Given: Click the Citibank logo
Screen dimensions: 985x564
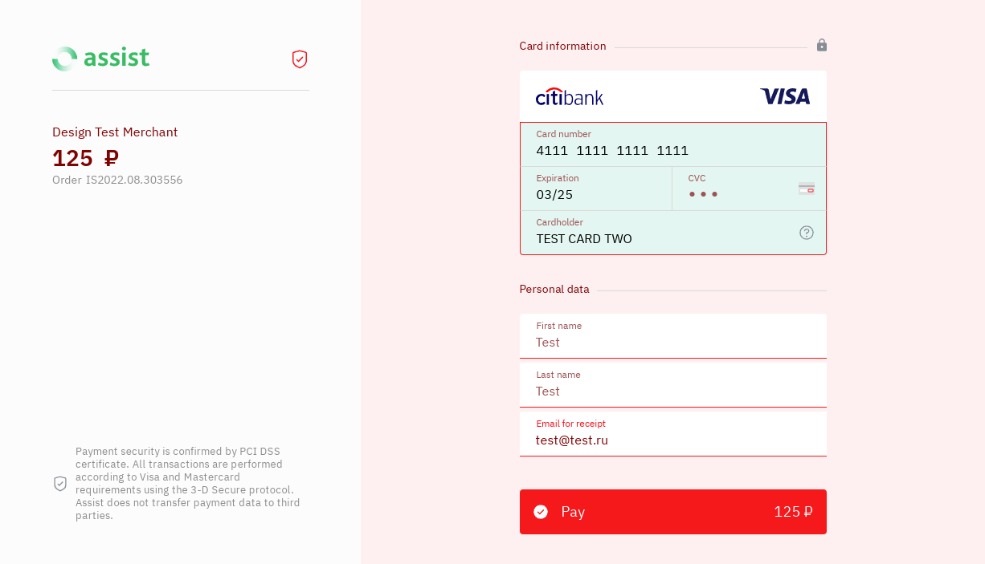Looking at the screenshot, I should coord(570,97).
